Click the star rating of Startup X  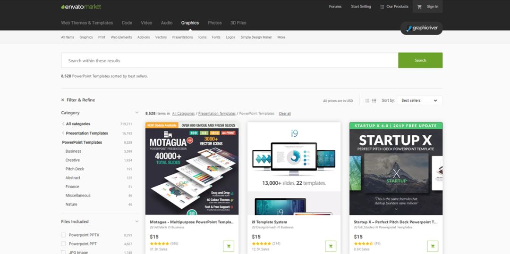tap(363, 244)
